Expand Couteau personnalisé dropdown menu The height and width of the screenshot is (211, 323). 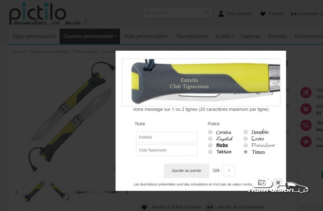tap(90, 36)
